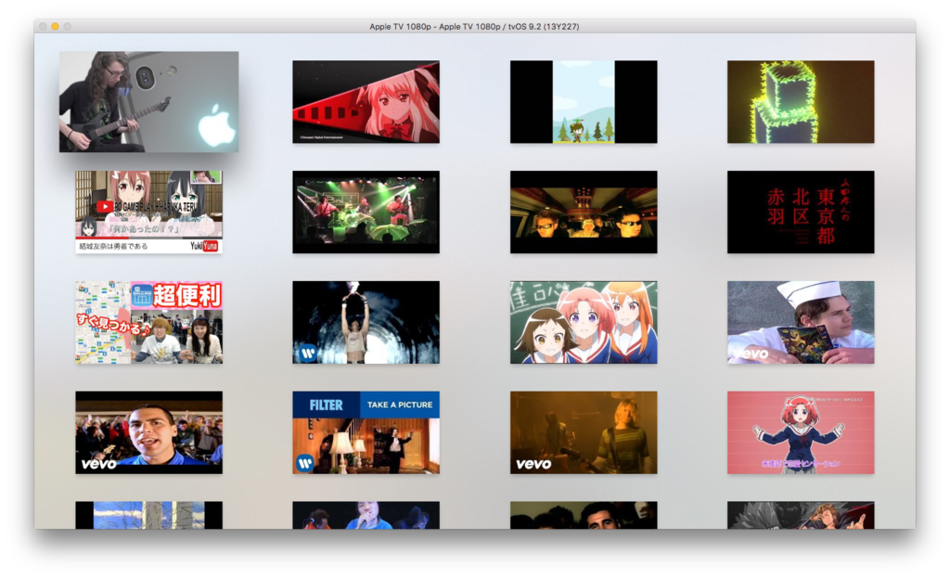Open the sailor hat vevo video thumbnail
Screen dimensions: 950x578
click(x=801, y=322)
